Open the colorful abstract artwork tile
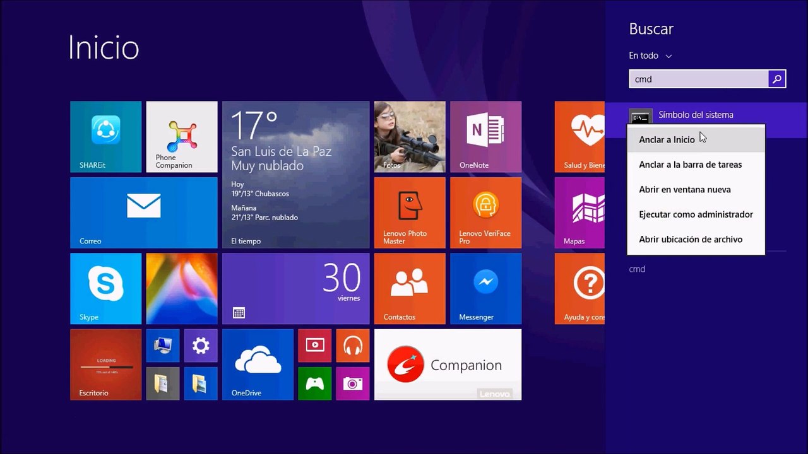This screenshot has width=808, height=454. [x=182, y=289]
